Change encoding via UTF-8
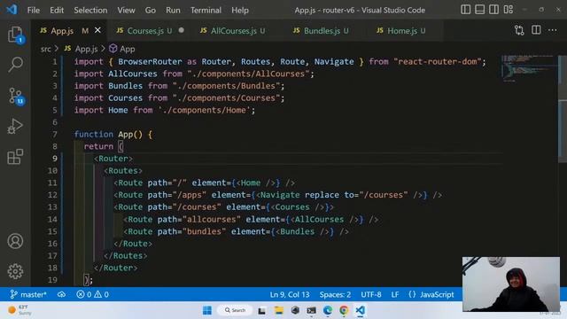 pyautogui.click(x=371, y=294)
